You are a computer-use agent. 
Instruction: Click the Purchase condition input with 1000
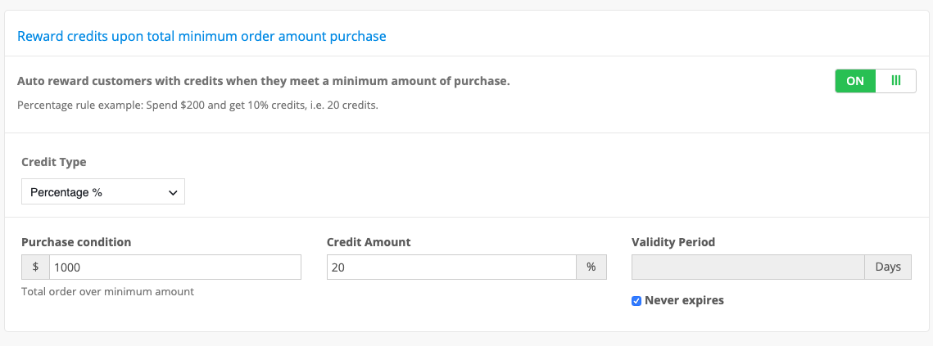click(x=175, y=267)
